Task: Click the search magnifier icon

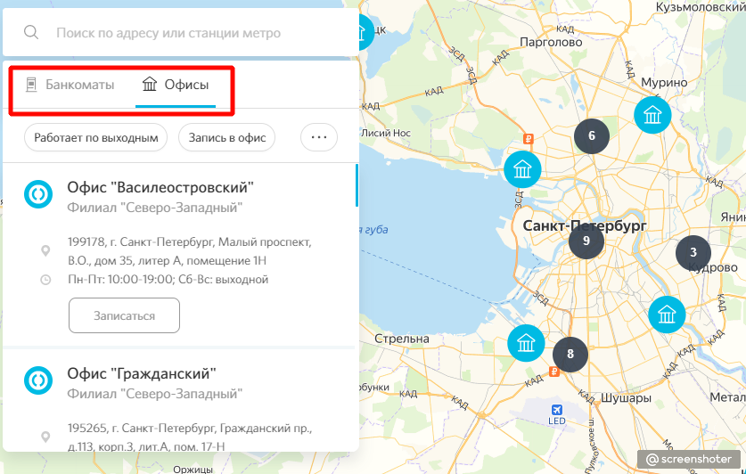Action: pos(31,33)
